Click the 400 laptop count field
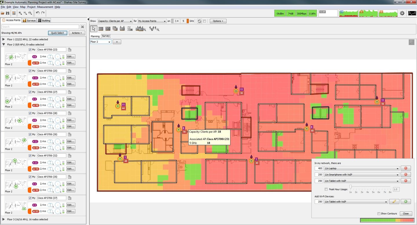Screen dimensions: 417x225 319,168
